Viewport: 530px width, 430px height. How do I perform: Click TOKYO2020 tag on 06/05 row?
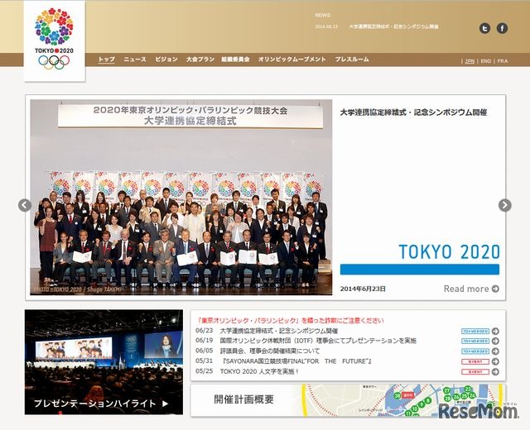475,351
